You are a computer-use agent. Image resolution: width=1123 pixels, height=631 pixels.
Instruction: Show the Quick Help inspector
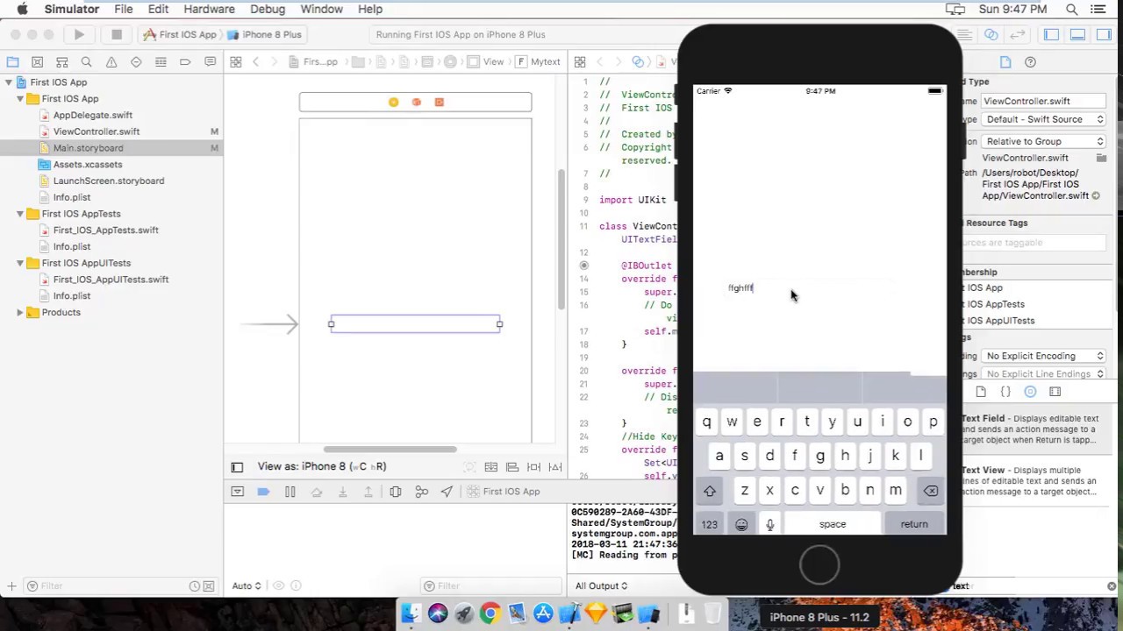(1030, 62)
